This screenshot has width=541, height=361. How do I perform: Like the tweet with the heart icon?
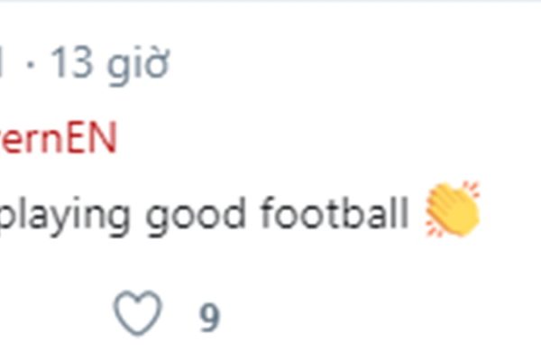138,315
